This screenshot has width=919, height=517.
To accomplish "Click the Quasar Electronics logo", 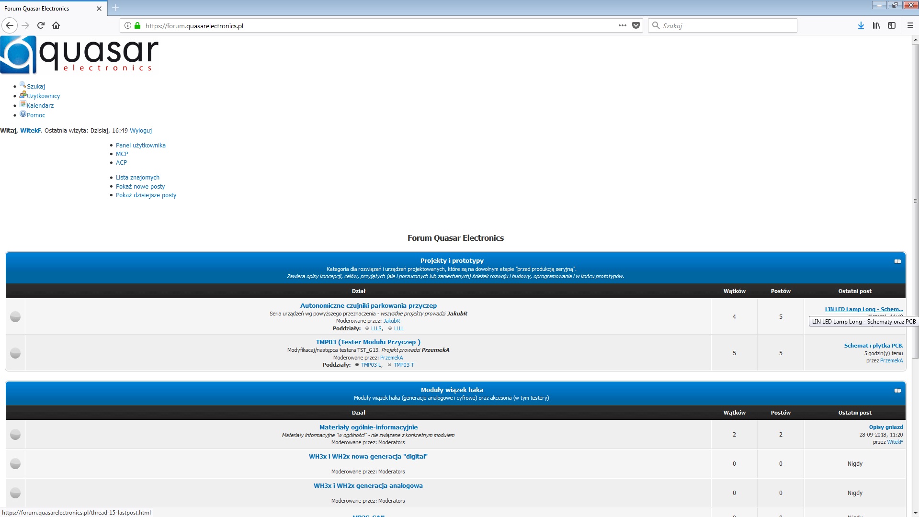I will pos(79,55).
